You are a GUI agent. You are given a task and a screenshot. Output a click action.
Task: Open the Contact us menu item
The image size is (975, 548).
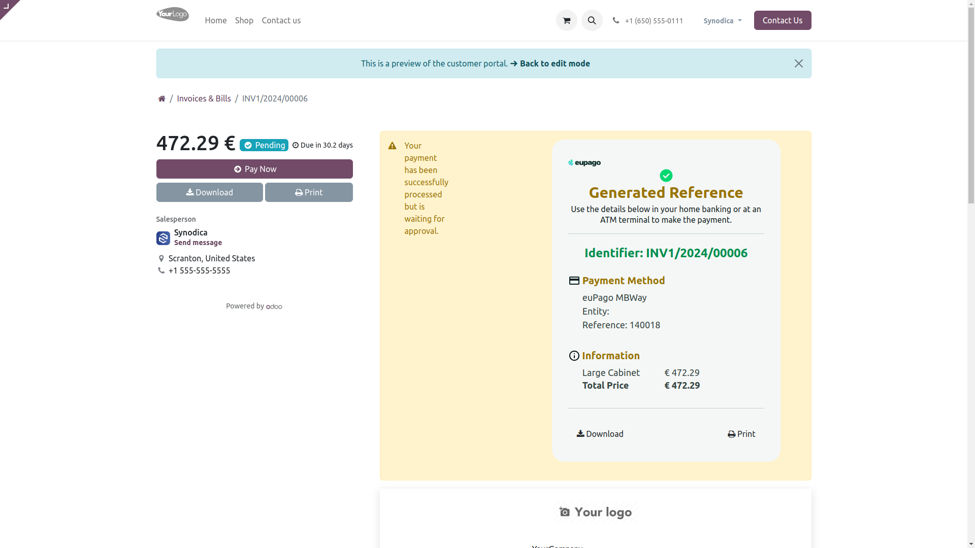[281, 20]
